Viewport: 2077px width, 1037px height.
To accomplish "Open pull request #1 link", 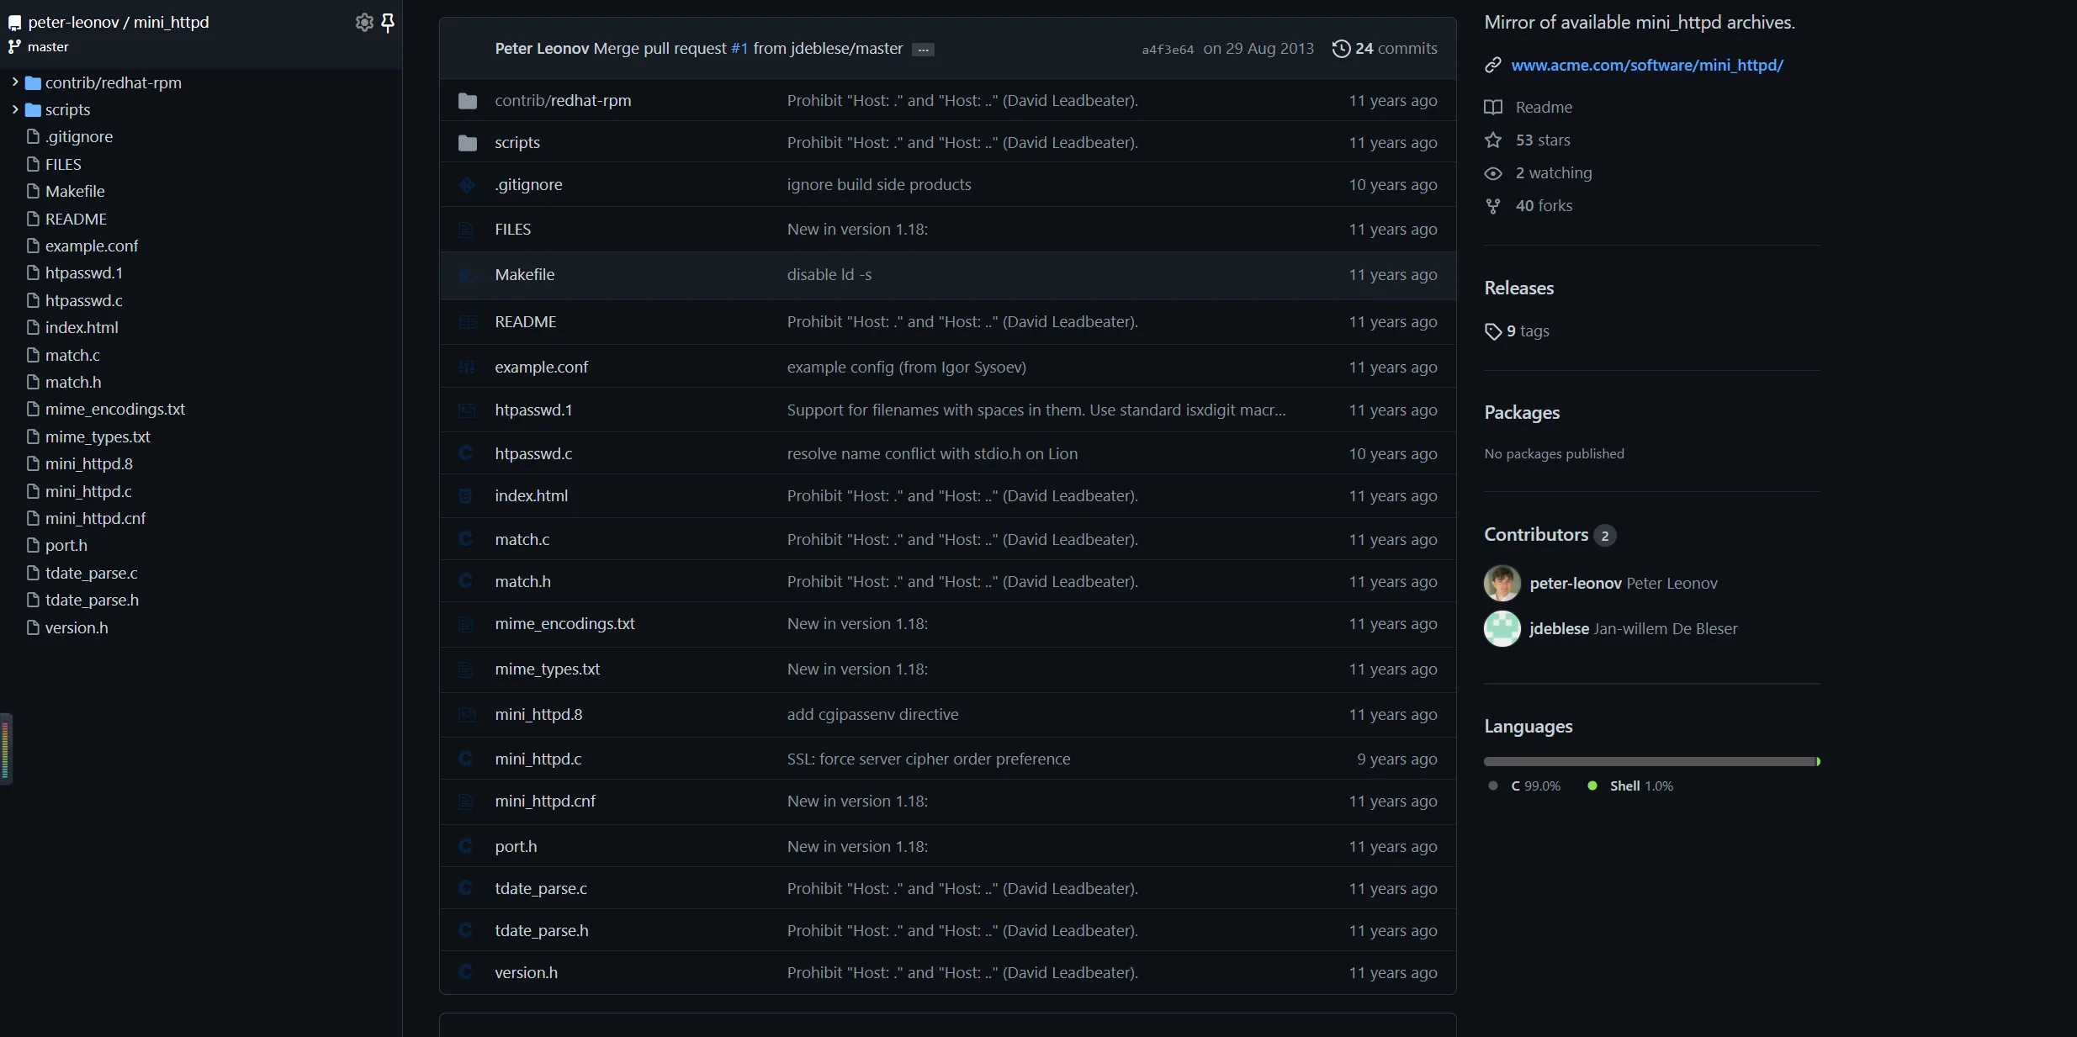I will click(x=739, y=49).
